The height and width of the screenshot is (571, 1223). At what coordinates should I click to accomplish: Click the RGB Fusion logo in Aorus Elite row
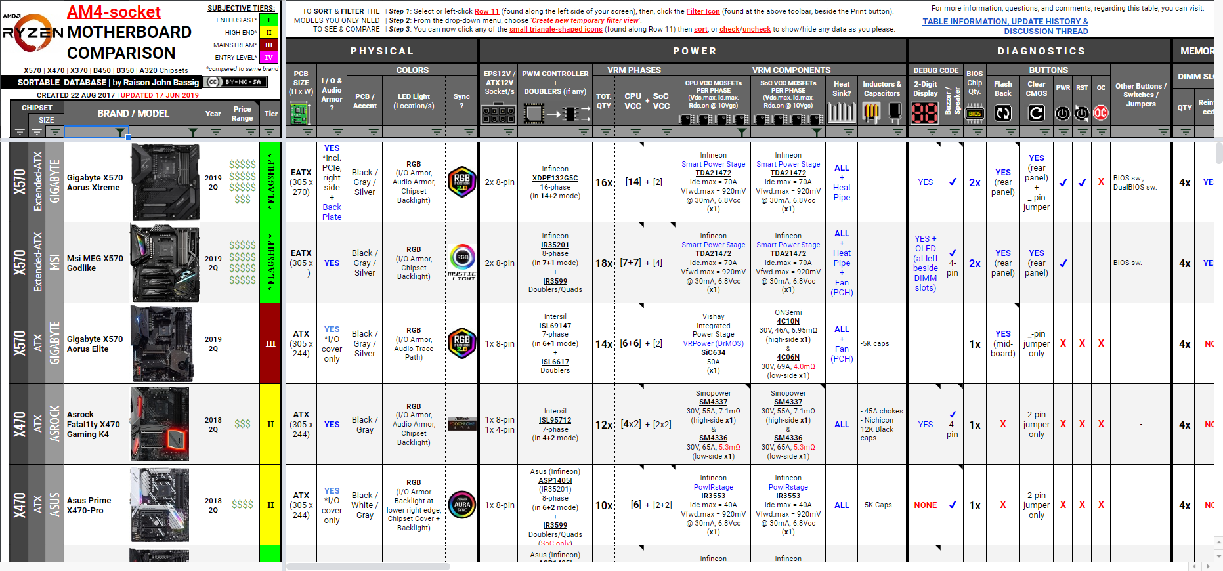pos(461,343)
